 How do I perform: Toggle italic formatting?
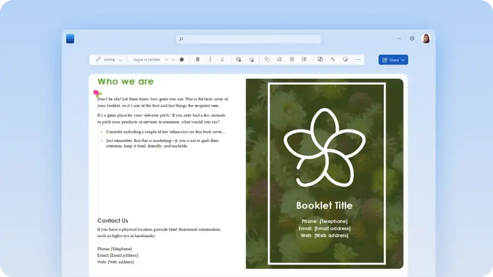210,60
